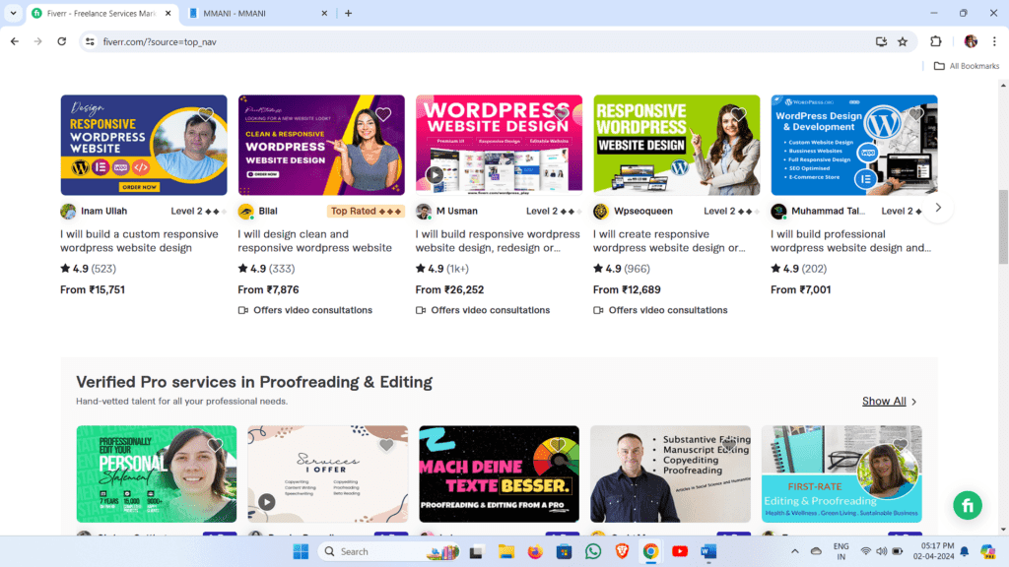The width and height of the screenshot is (1009, 567).
Task: Open YouTube taskbar icon
Action: [680, 551]
